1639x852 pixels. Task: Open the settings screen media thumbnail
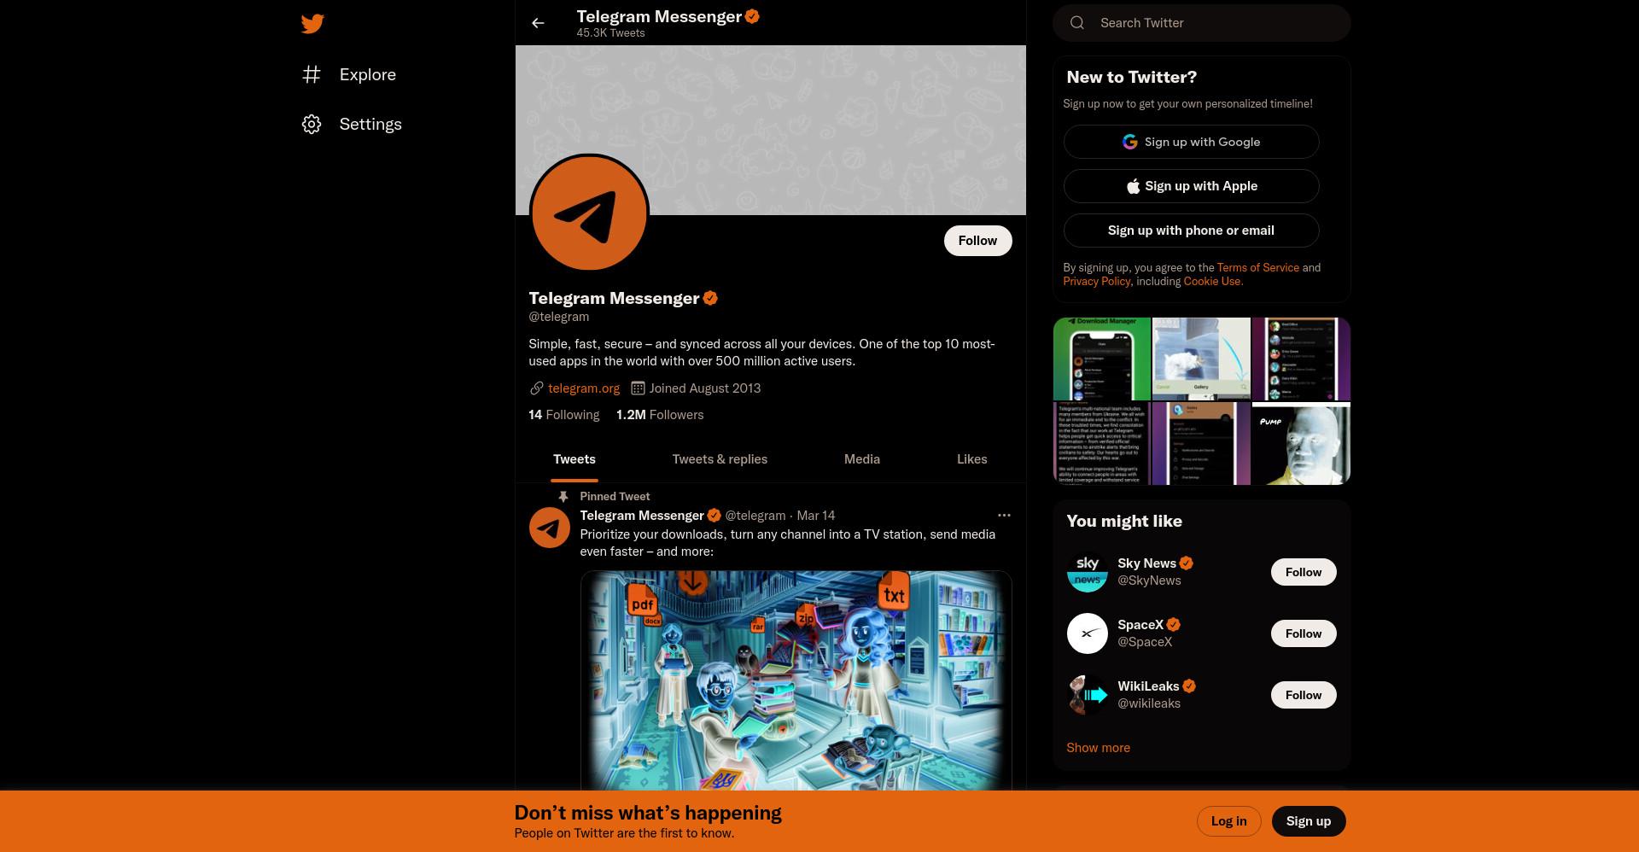coord(1201,444)
